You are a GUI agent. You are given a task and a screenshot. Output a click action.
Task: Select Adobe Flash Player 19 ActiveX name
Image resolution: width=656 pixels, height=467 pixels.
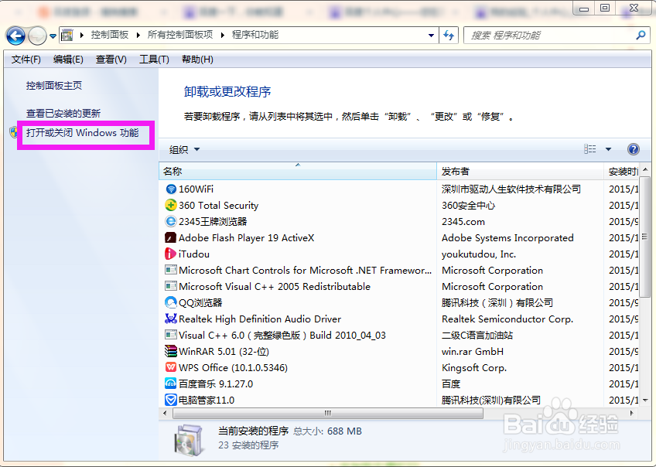247,238
